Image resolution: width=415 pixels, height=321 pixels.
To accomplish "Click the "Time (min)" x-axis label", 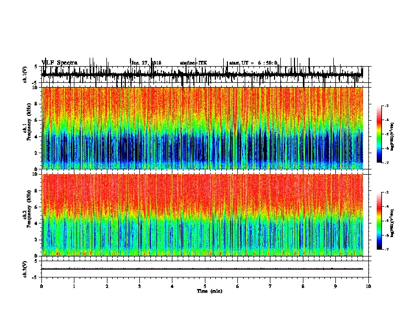I will [210, 291].
